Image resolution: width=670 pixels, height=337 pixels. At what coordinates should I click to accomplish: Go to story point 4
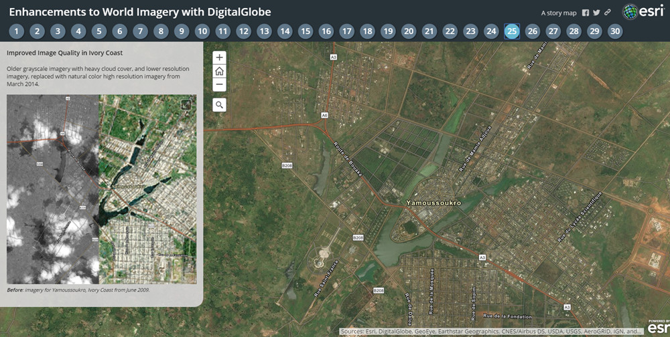(78, 31)
